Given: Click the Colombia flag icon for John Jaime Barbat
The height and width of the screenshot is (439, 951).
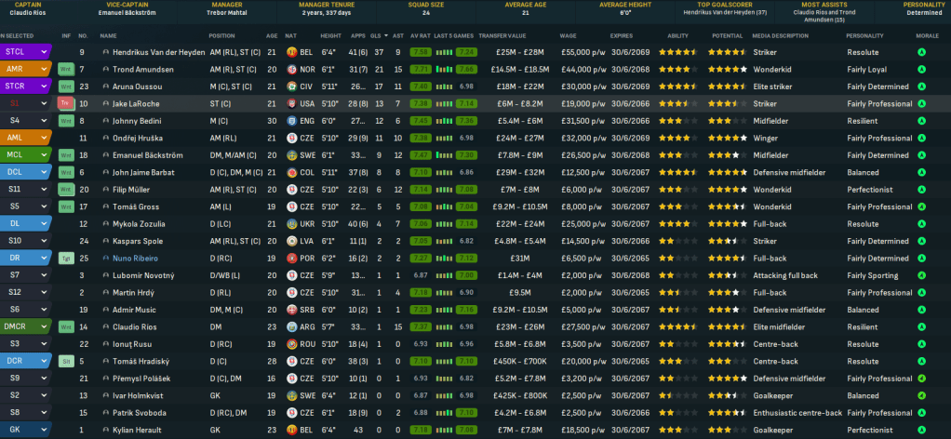Looking at the screenshot, I should coord(293,172).
